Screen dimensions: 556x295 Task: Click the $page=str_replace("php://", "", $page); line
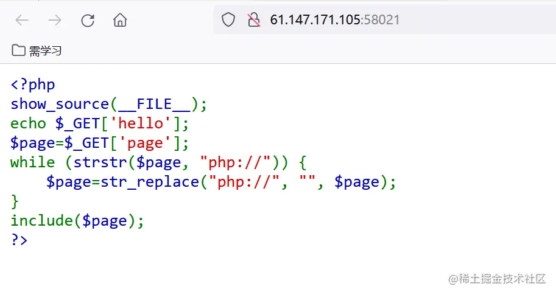221,182
